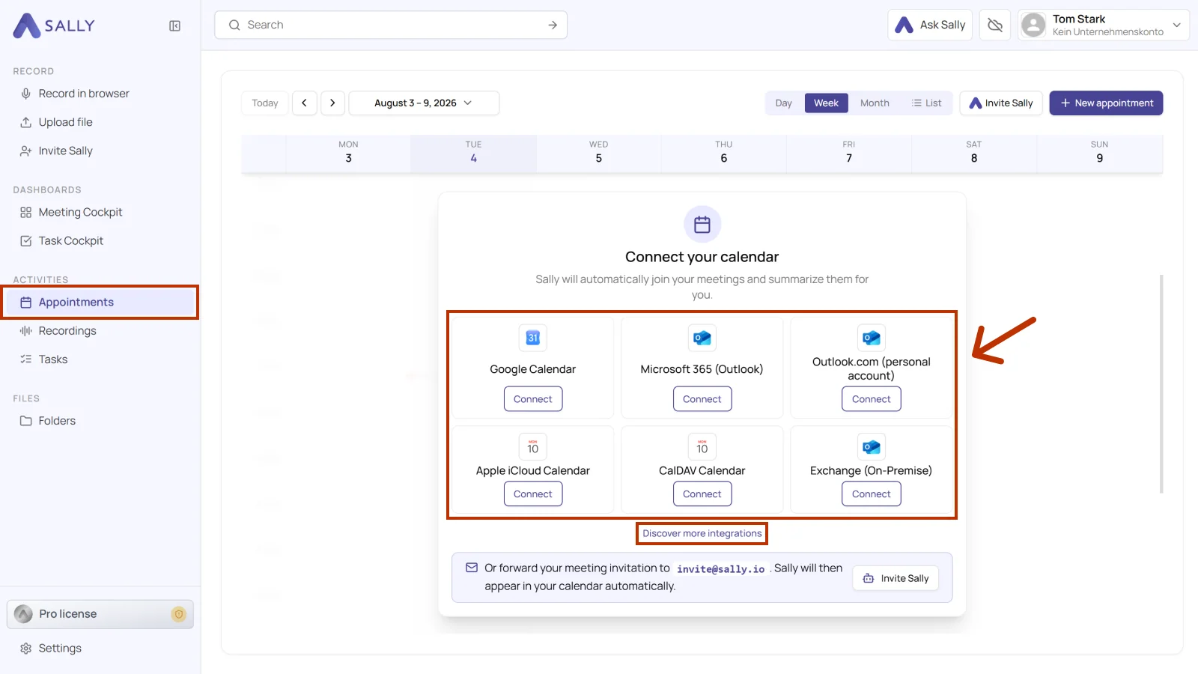The image size is (1198, 674).
Task: Click envelope icon in forward invitation banner
Action: click(x=472, y=568)
